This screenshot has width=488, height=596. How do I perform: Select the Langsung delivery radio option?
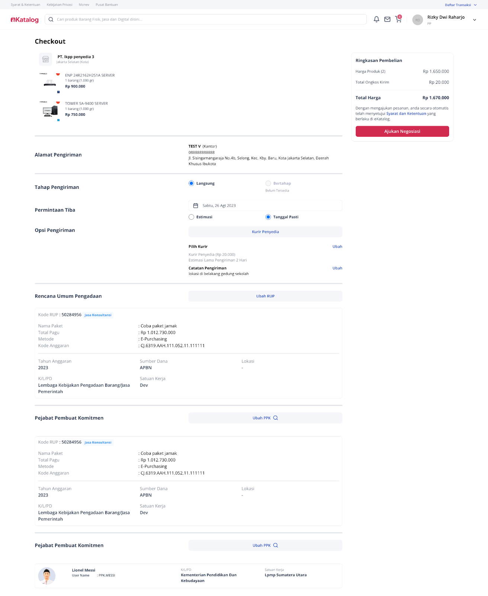192,183
